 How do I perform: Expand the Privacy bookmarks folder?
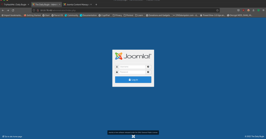(x=117, y=15)
